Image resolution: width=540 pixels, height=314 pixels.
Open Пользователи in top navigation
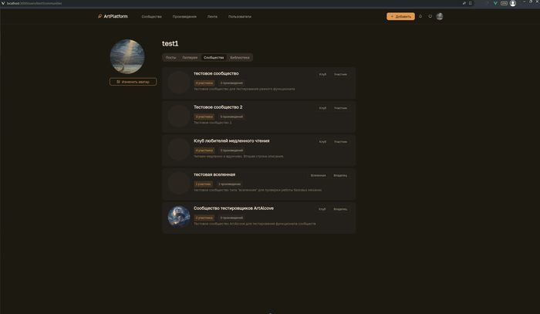pos(240,16)
